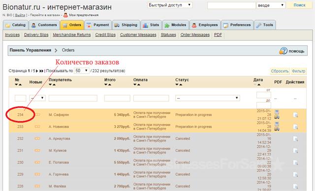
Task: Sort Покупатель column descending
Action: click(50, 84)
